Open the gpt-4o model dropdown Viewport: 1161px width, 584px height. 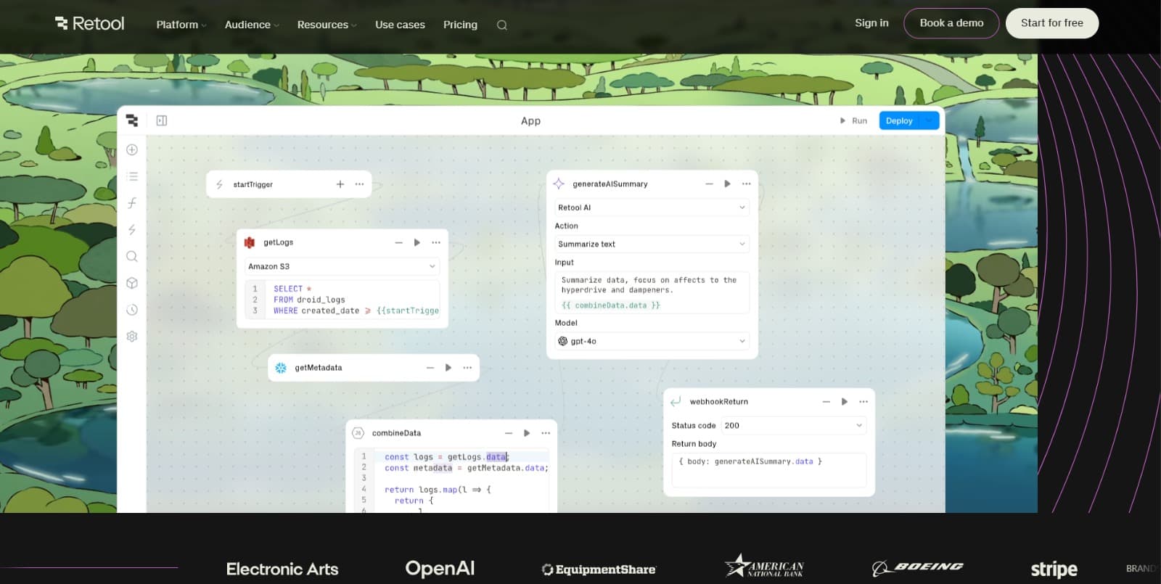(x=652, y=341)
